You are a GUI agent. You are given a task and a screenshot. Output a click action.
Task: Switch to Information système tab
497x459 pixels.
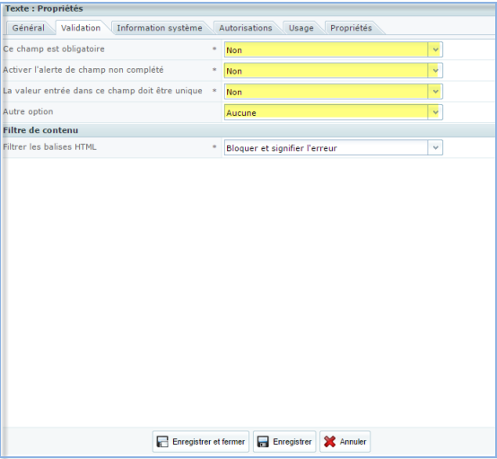pos(160,28)
